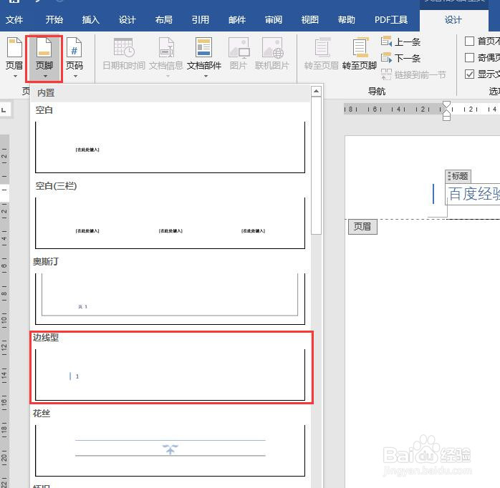The width and height of the screenshot is (500, 488).
Task: Click the 标题 content control handle
Action: pos(458,176)
